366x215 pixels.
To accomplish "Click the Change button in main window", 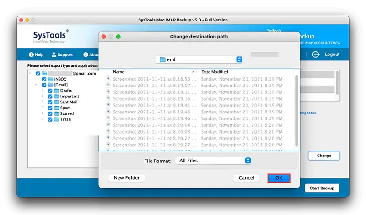I will [324, 156].
